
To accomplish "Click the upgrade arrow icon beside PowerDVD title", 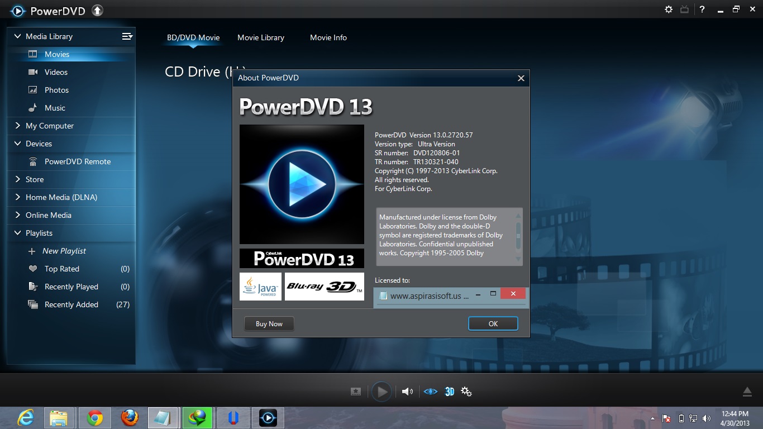I will [97, 10].
